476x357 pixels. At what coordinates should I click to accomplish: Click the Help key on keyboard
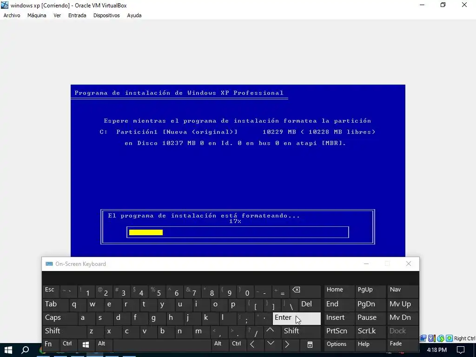[370, 344]
